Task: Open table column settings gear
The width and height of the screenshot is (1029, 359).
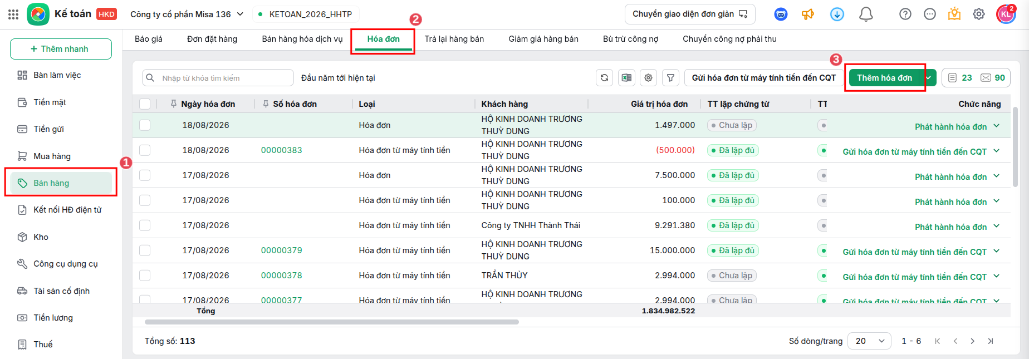Action: (649, 78)
